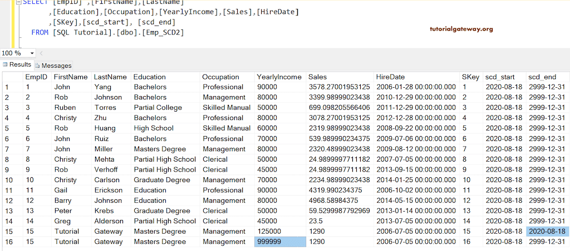Viewport: 570px width, 251px height.
Task: Select the scd_end column header
Action: coord(541,77)
